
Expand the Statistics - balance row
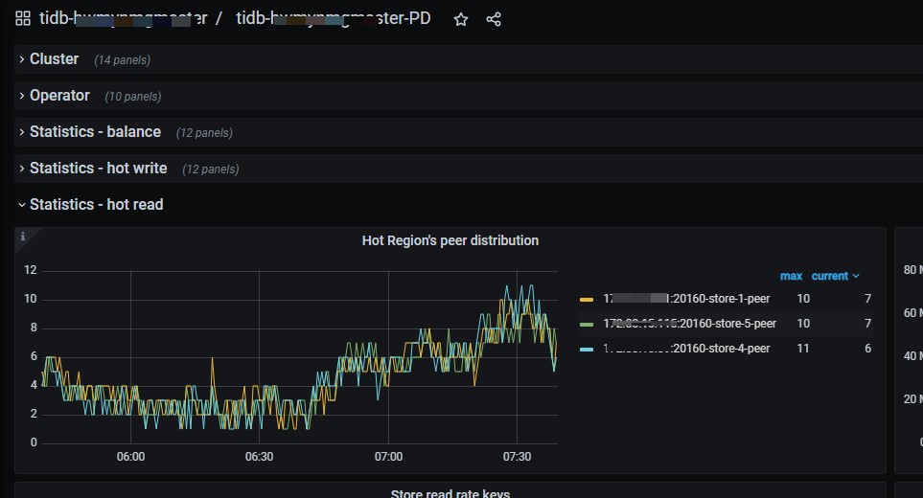(x=95, y=132)
